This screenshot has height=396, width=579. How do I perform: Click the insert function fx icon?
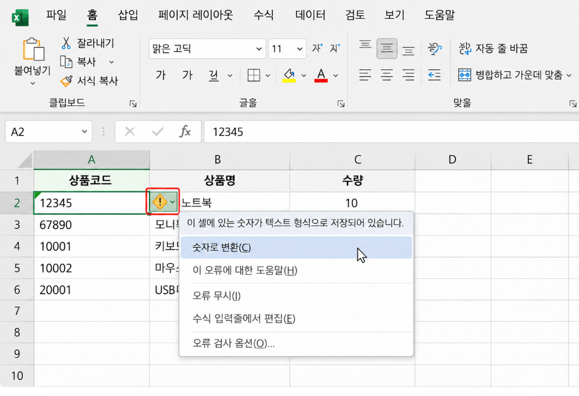coord(185,131)
